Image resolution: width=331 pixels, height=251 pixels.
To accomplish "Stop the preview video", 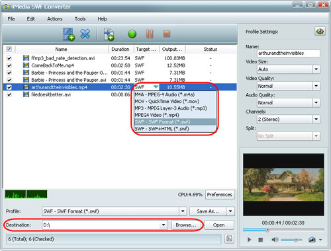I will pyautogui.click(x=261, y=240).
